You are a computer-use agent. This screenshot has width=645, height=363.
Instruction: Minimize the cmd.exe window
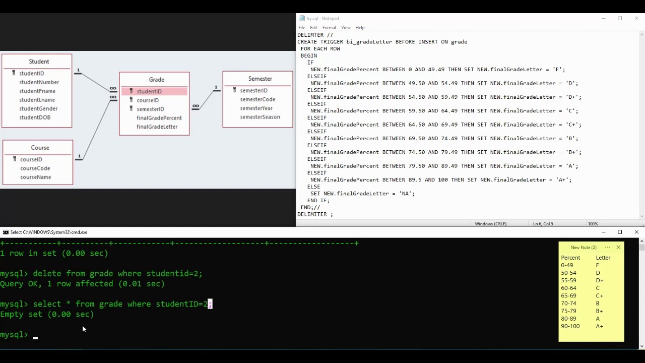[603, 232]
